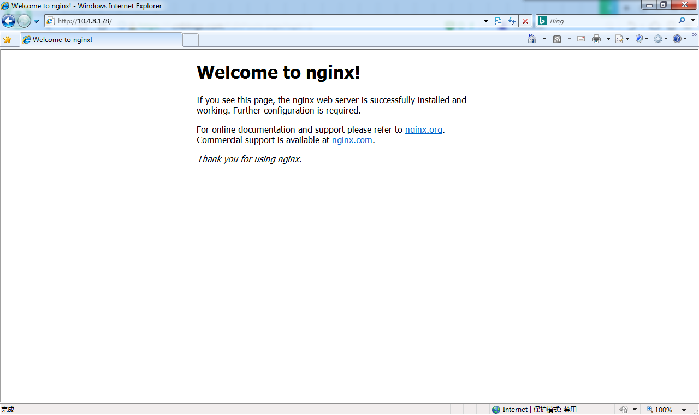Restore down the Internet Explorer window
The height and width of the screenshot is (415, 699).
point(664,5)
